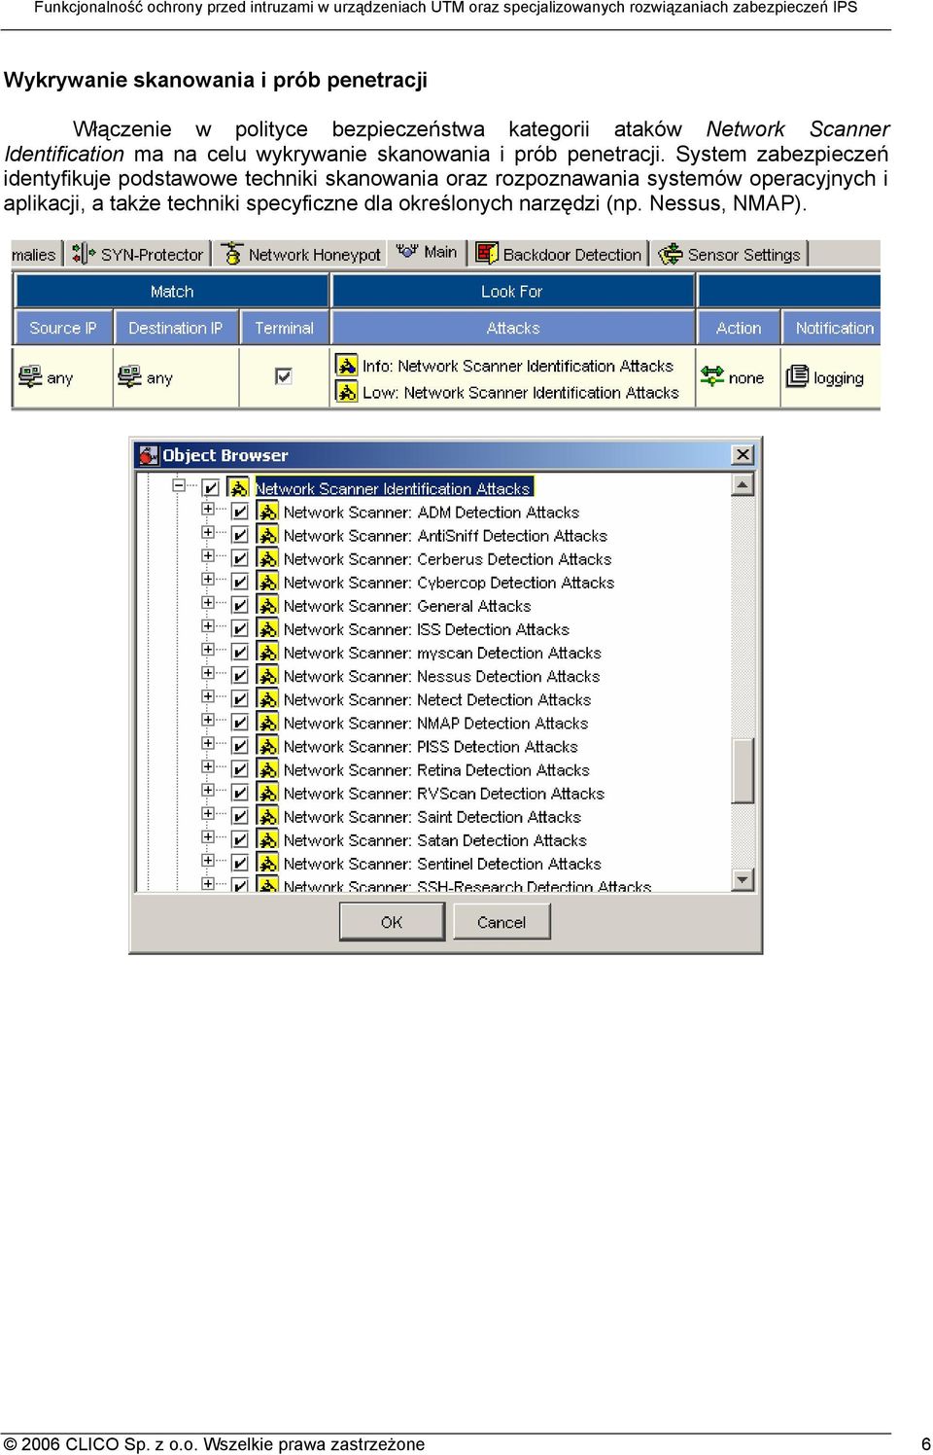Click General Attacks icon
This screenshot has width=933, height=1455.
268,604
